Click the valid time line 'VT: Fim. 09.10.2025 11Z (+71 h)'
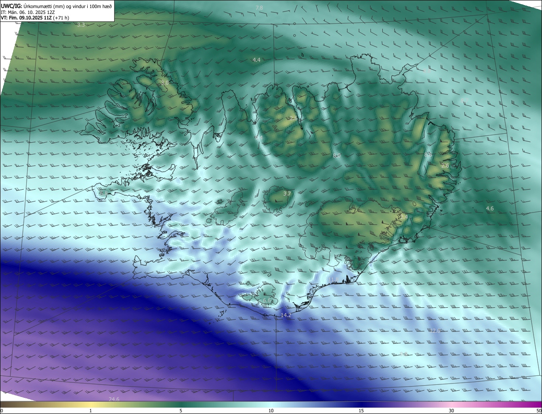The image size is (542, 414). tap(35, 18)
